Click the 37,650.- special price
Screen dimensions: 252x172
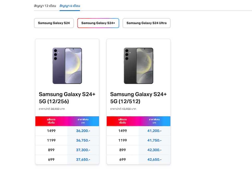(x=83, y=160)
